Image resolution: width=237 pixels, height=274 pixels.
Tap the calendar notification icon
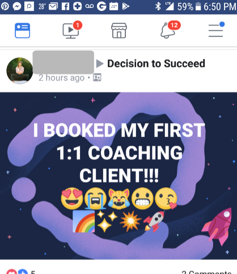[x=113, y=6]
